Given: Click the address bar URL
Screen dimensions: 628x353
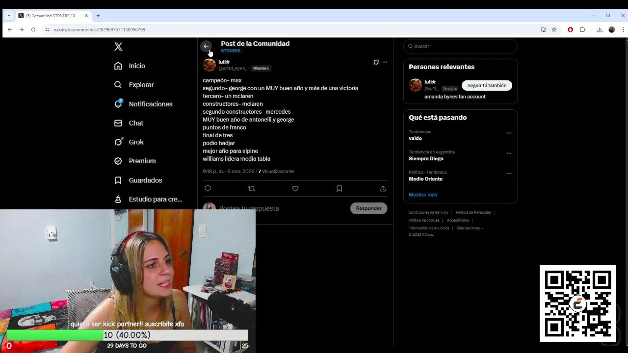Looking at the screenshot, I should point(99,29).
